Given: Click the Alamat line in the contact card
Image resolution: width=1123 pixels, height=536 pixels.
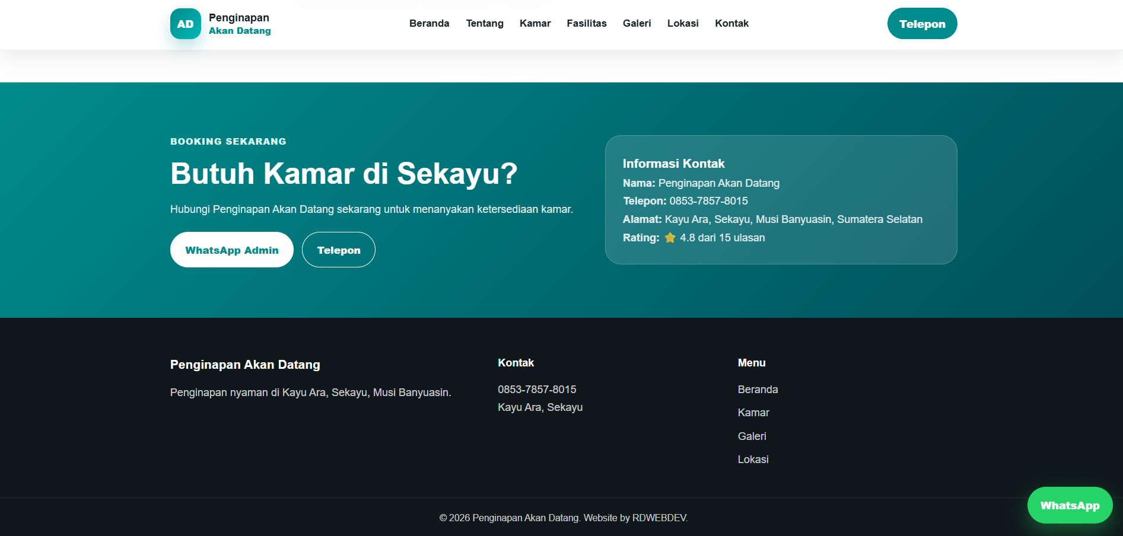Looking at the screenshot, I should [x=772, y=219].
